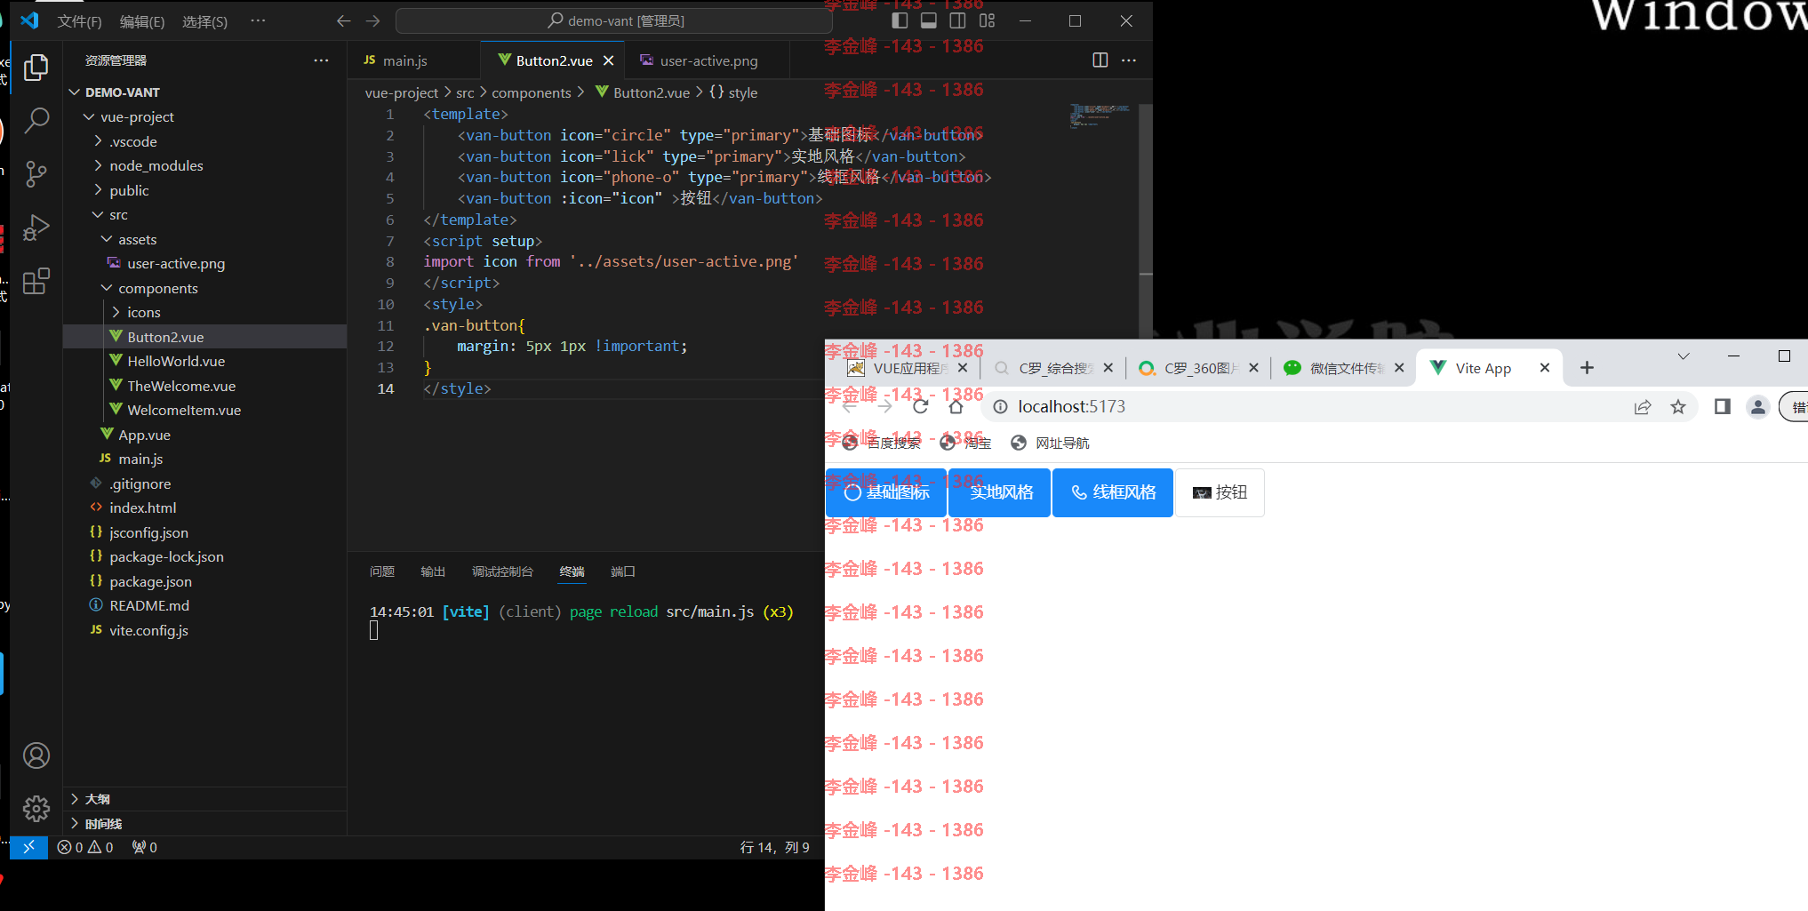Open App.vue in the file tree
Viewport: 1808px width, 911px height.
(x=144, y=435)
